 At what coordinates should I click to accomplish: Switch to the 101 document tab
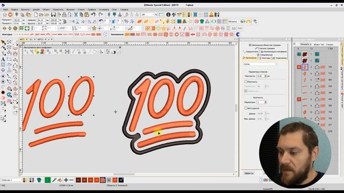31,39
